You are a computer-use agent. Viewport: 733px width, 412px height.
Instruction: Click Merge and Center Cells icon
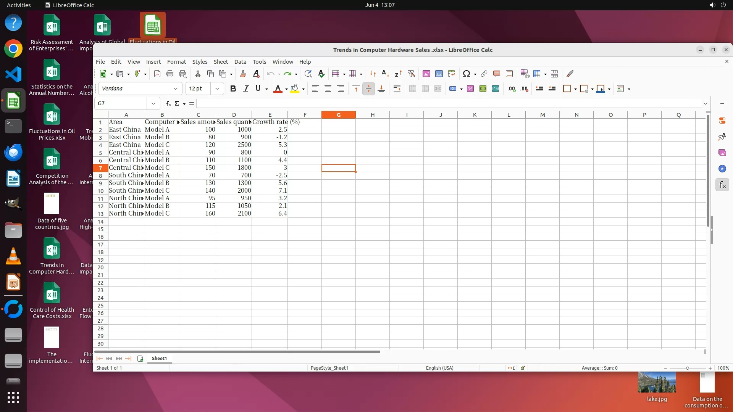(412, 89)
